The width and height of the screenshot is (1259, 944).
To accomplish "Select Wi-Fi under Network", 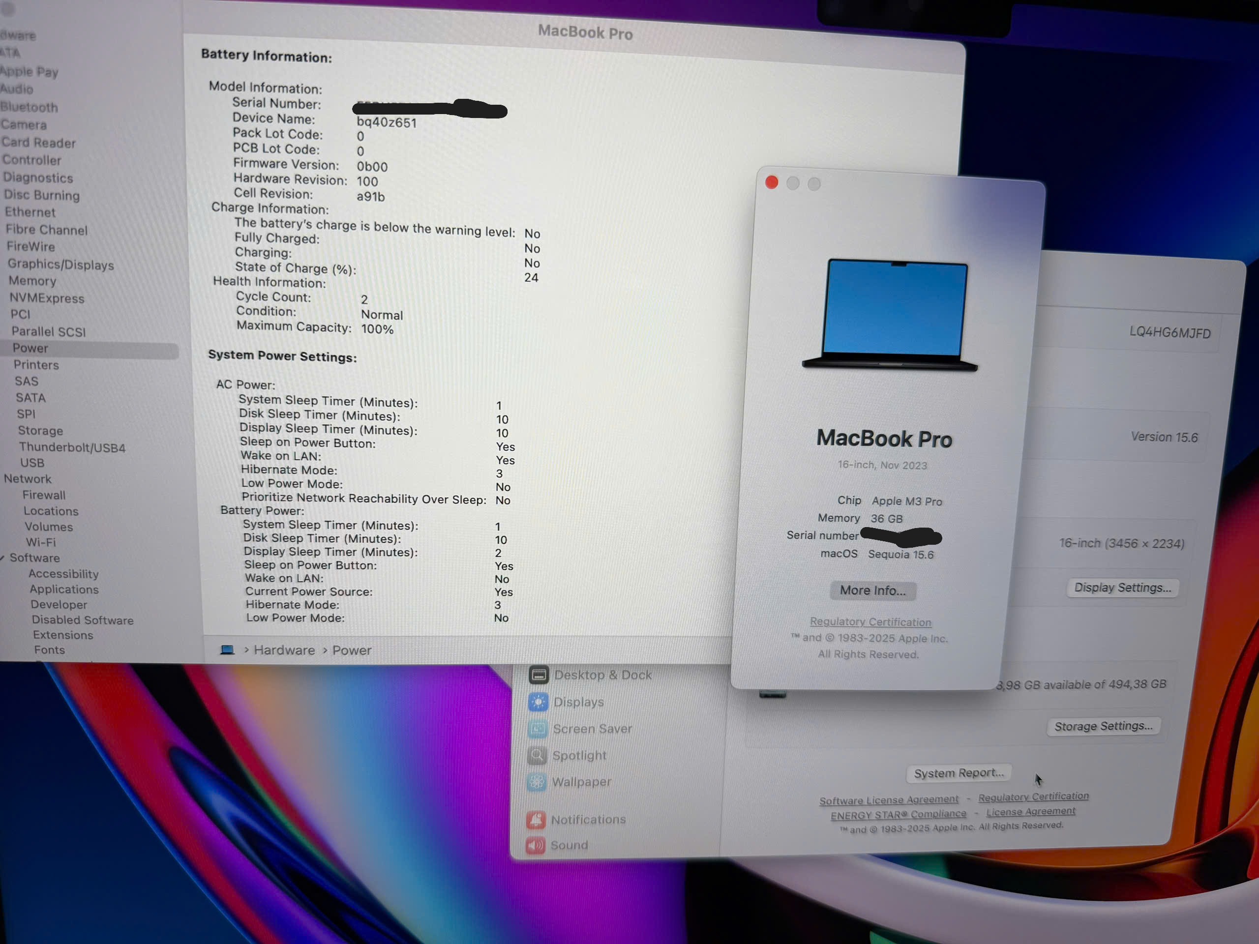I will (40, 542).
